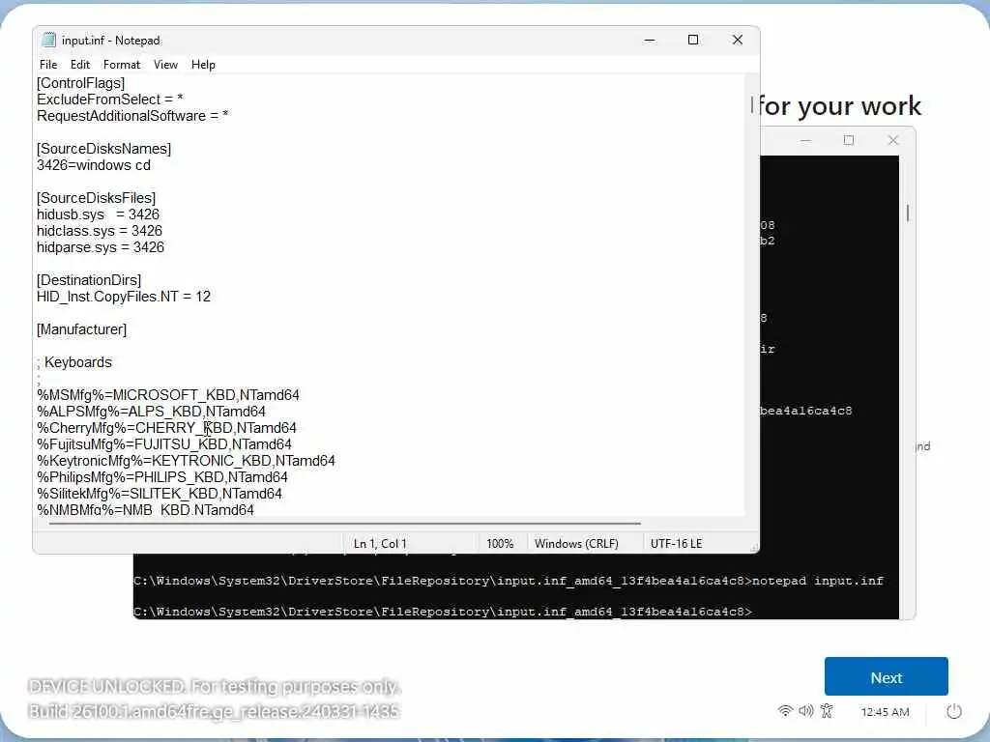This screenshot has width=990, height=742.
Task: Click the ; Keyboards comment line
Action: pos(74,362)
